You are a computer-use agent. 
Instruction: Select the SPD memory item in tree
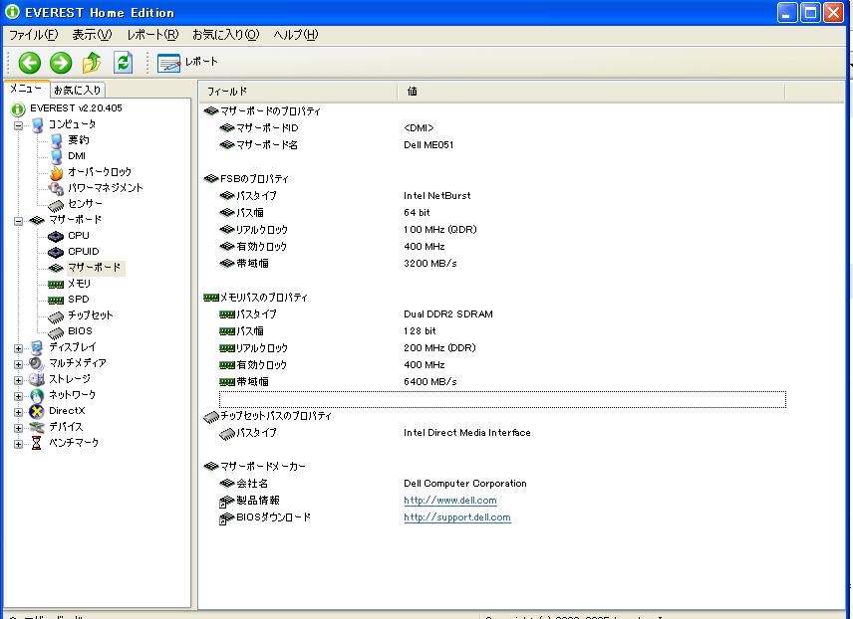point(78,300)
